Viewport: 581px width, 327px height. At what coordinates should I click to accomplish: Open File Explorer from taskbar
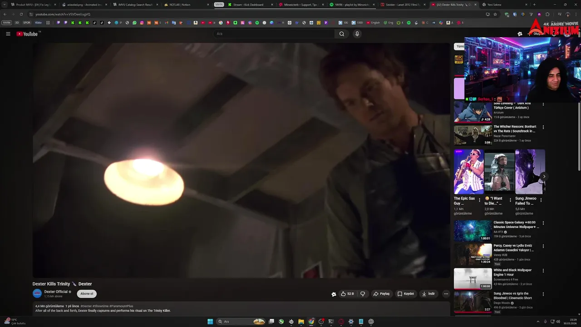[x=301, y=322]
